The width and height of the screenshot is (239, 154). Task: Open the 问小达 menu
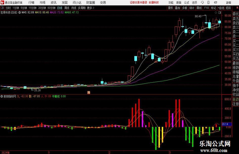(x=77, y=3)
